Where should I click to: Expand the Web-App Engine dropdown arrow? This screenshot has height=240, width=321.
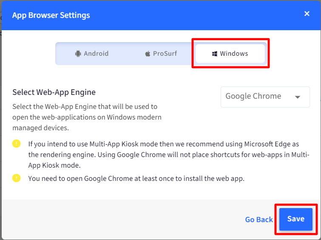298,97
